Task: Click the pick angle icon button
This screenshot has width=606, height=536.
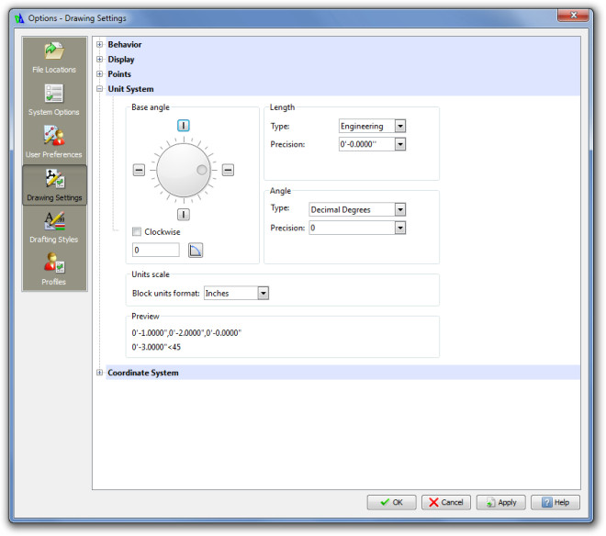Action: click(196, 250)
